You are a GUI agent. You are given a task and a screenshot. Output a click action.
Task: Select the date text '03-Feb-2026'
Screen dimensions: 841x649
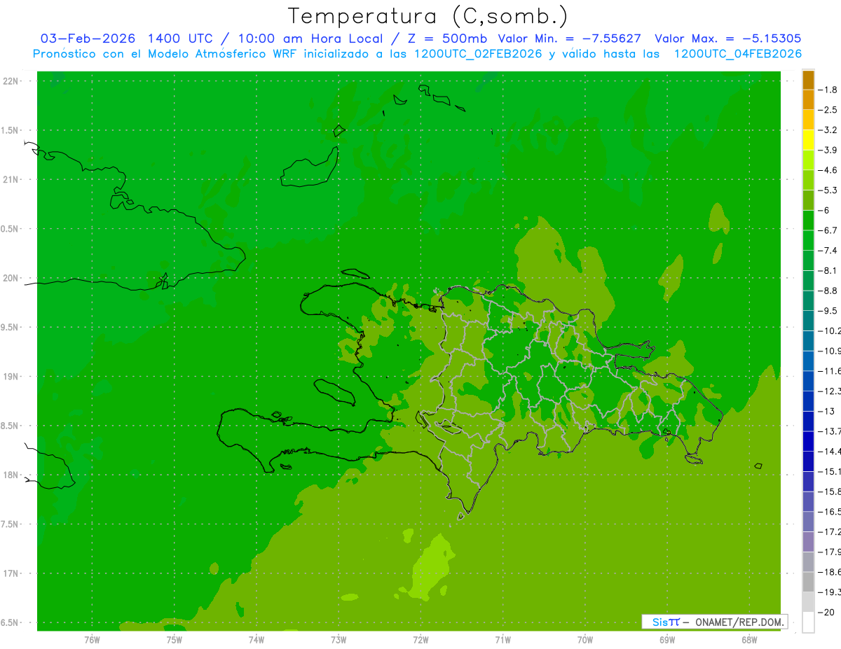88,39
